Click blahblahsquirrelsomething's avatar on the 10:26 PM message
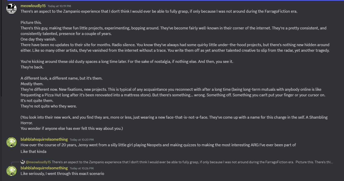This screenshot has width=344, height=181. (11, 171)
